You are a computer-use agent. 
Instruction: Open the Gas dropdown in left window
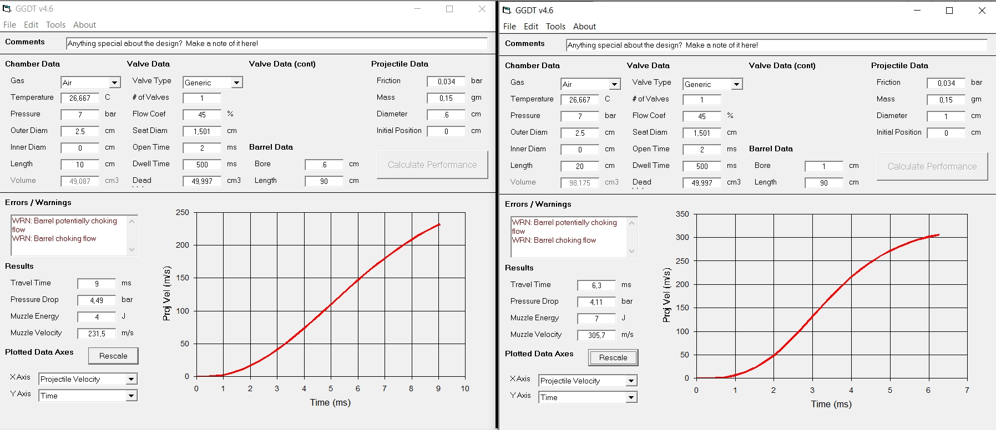(115, 83)
